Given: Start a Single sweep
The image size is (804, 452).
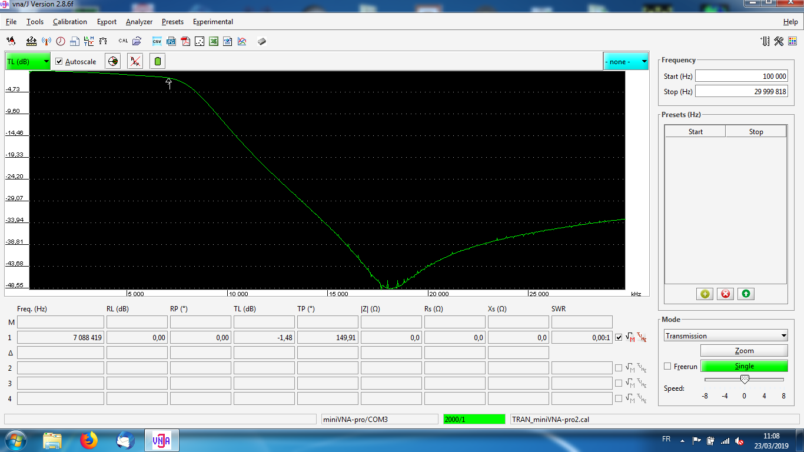Looking at the screenshot, I should [744, 366].
